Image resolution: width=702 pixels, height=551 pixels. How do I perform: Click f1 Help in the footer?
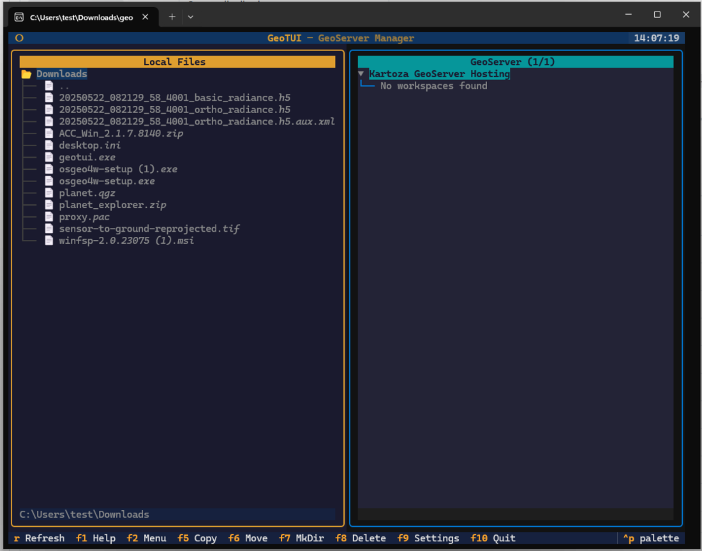point(96,538)
